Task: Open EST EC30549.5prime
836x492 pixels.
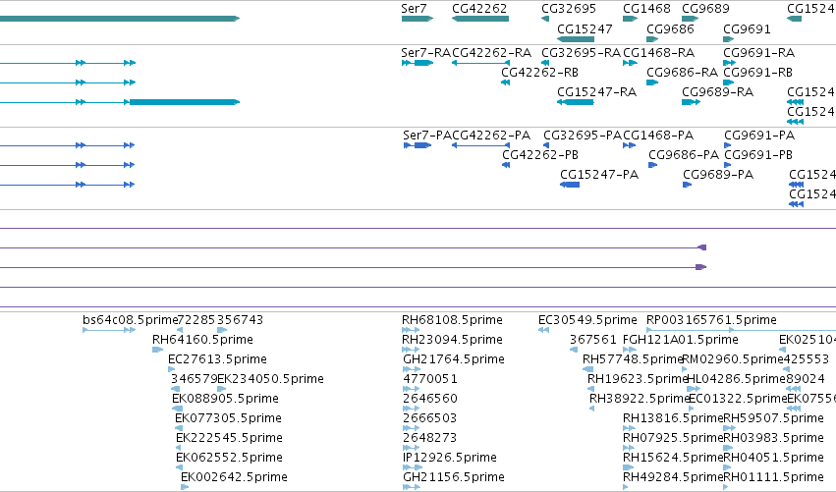Action: [587, 320]
